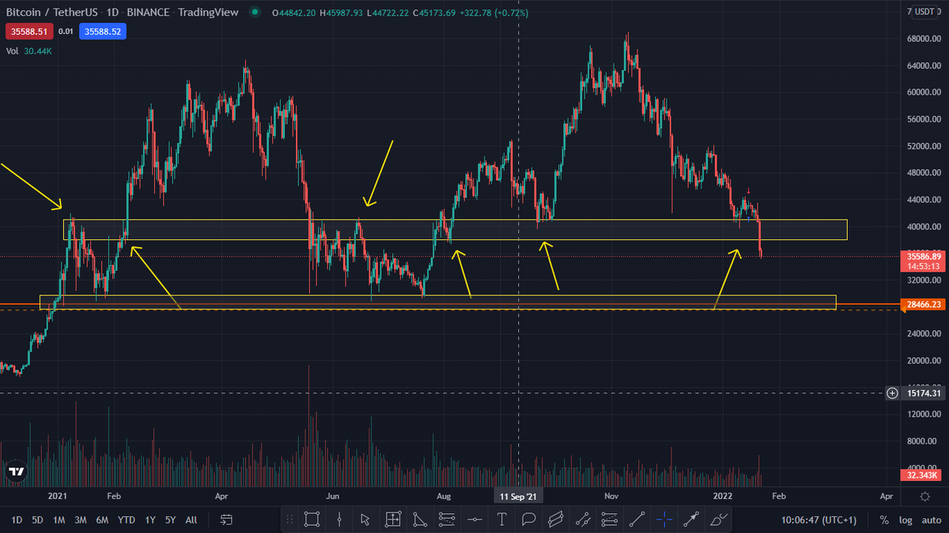Set range to 1M
Screen dimensions: 949x533
[59, 520]
